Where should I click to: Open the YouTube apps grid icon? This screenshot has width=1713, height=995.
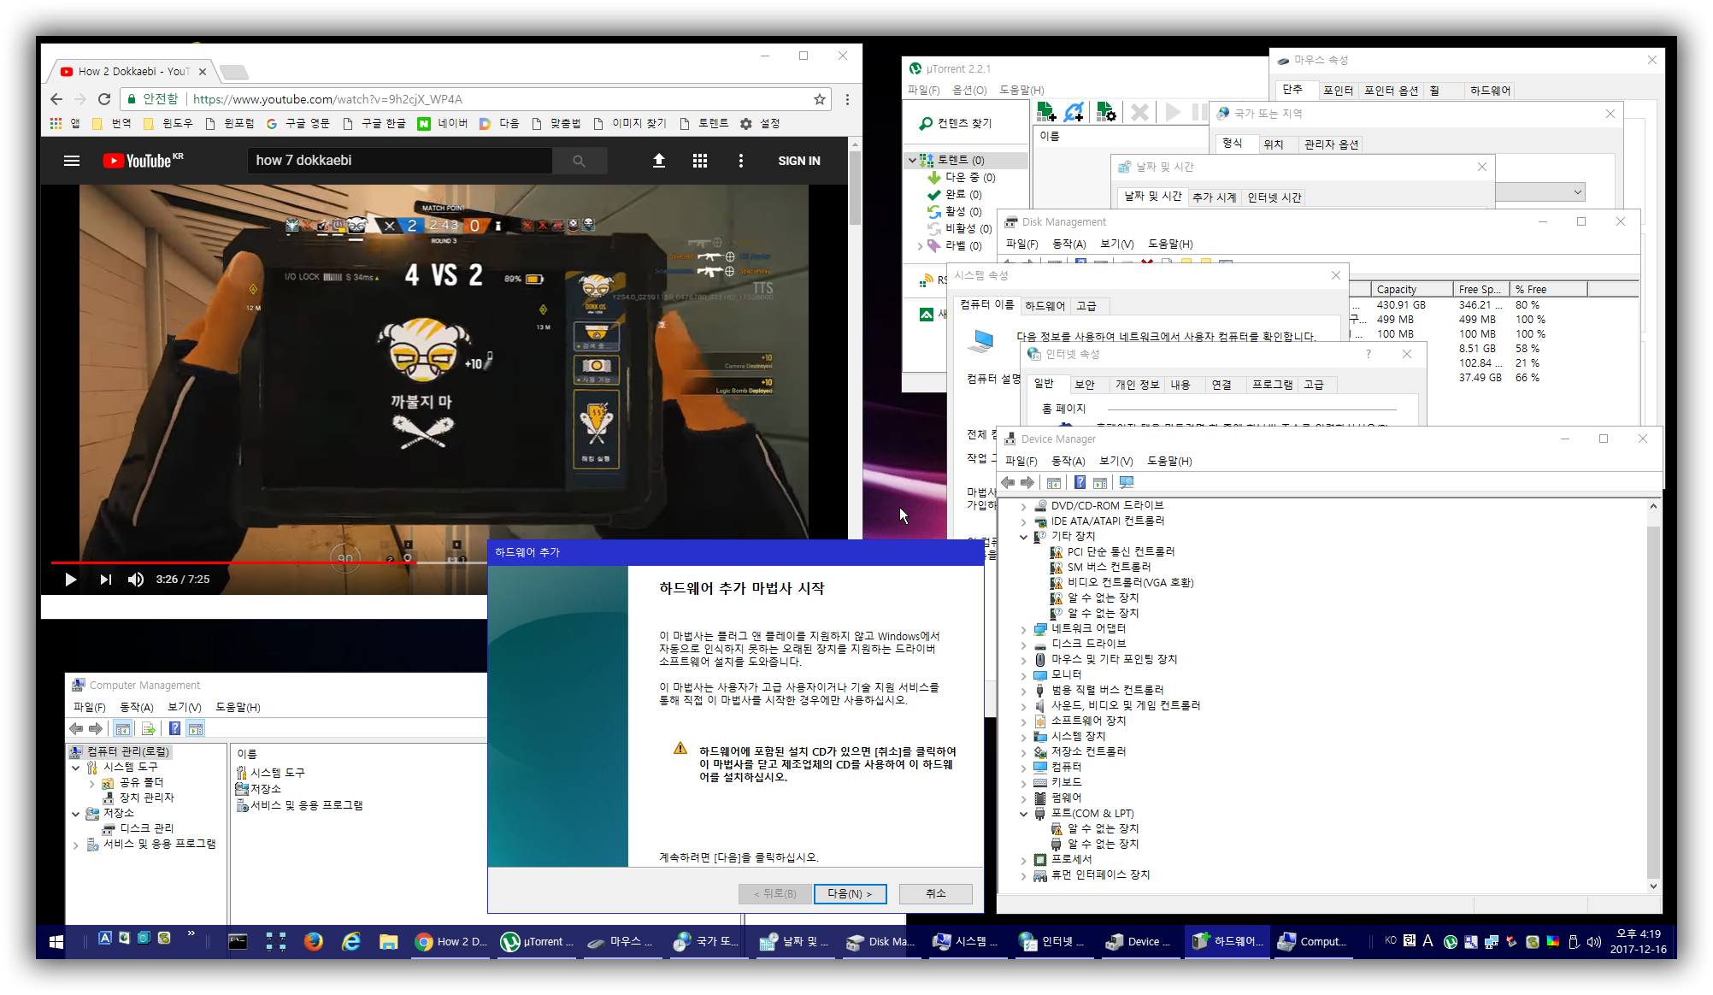click(x=700, y=161)
